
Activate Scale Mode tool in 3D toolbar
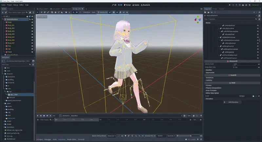pos(48,12)
